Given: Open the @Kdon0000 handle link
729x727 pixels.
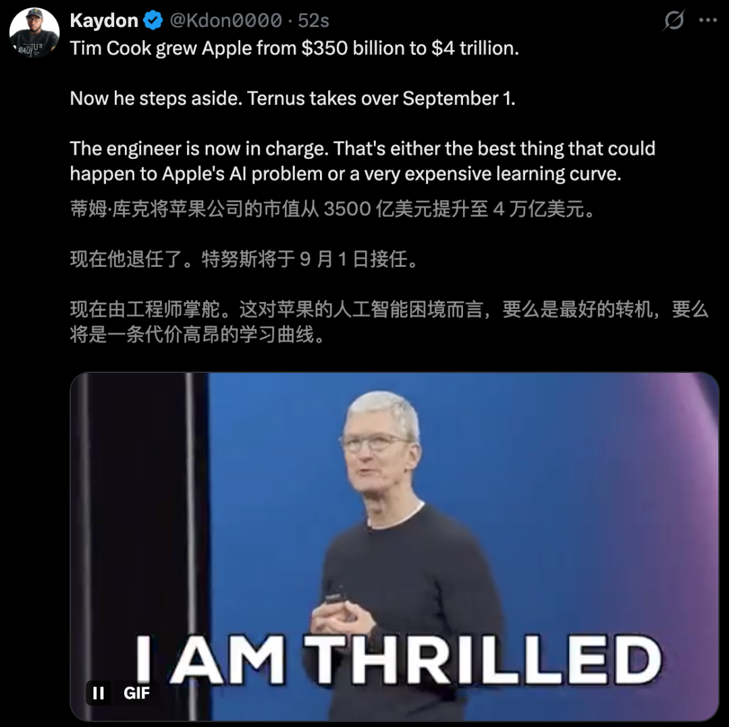Looking at the screenshot, I should [x=225, y=20].
